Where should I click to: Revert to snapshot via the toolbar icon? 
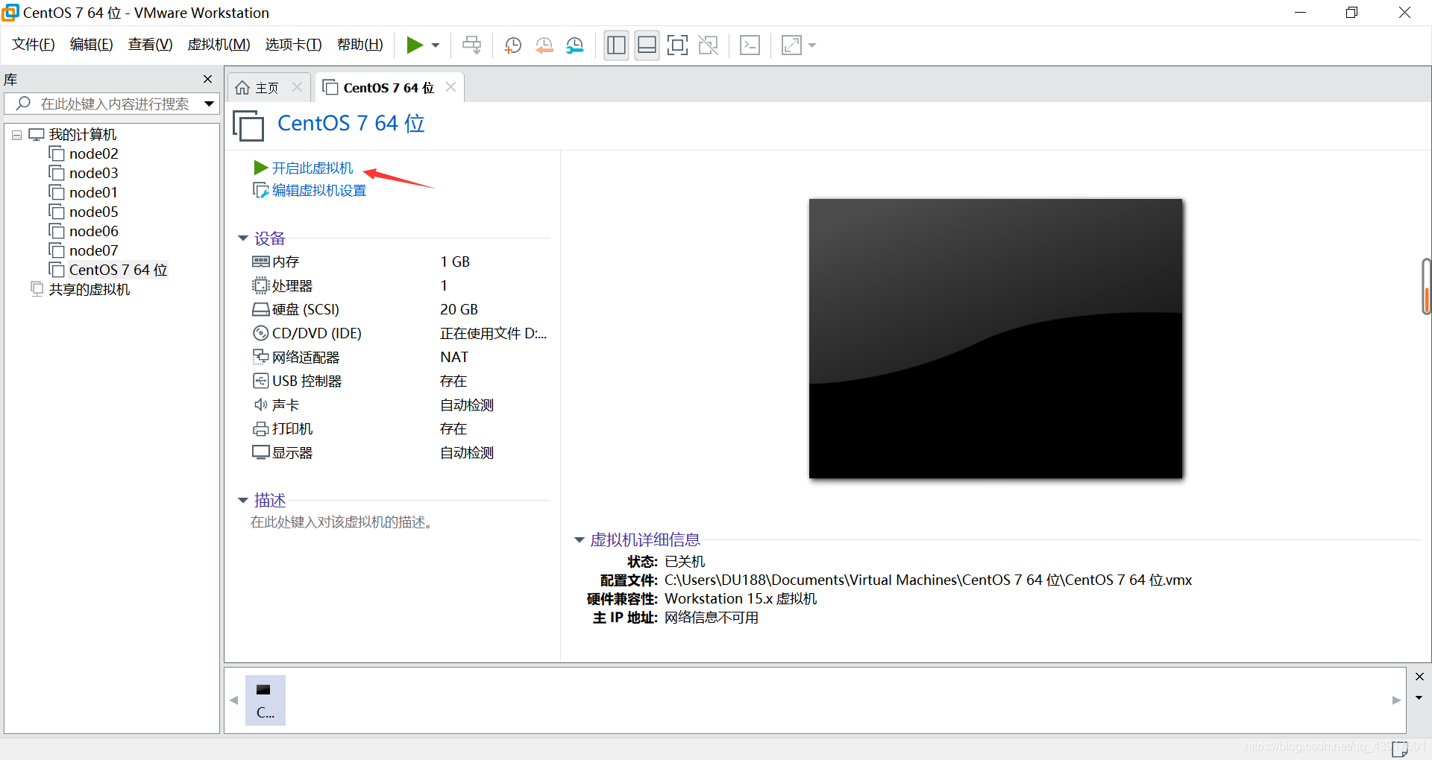click(544, 45)
